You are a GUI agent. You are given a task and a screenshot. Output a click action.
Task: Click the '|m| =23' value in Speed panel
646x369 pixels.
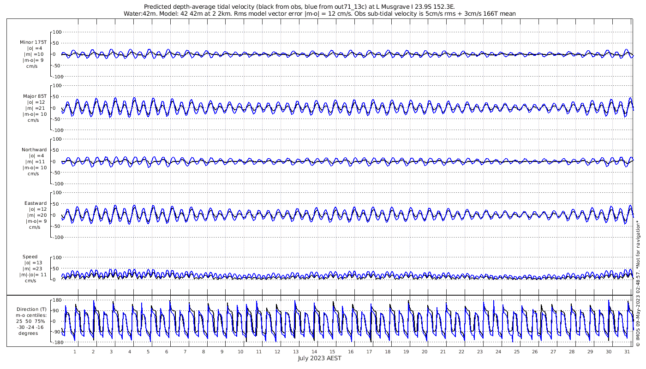(x=34, y=268)
